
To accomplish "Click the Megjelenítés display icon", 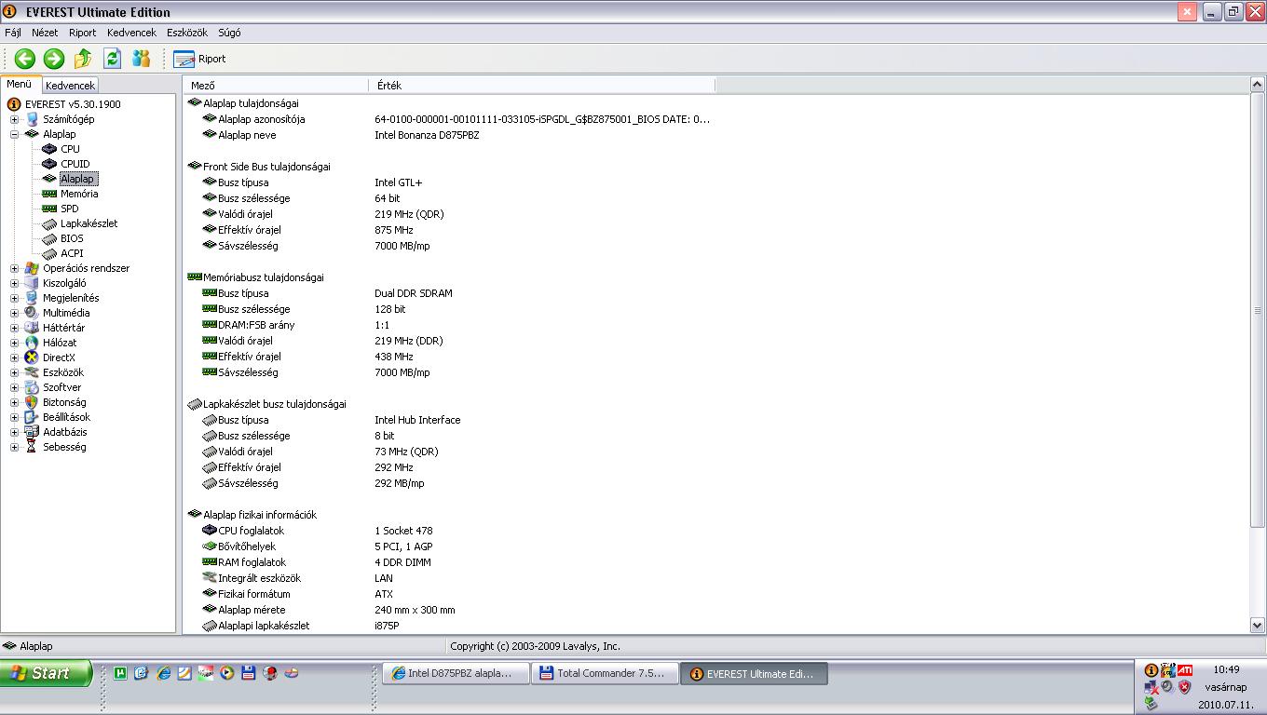I will click(x=32, y=298).
